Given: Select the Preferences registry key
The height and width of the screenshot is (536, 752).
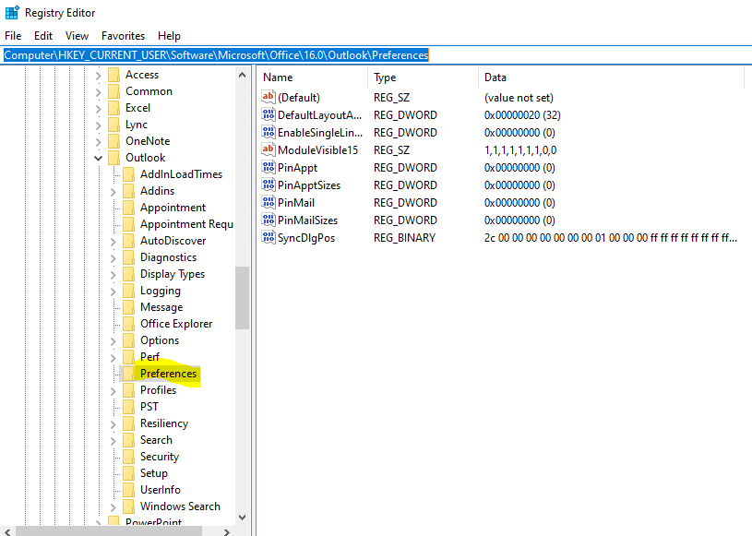Looking at the screenshot, I should pos(168,374).
